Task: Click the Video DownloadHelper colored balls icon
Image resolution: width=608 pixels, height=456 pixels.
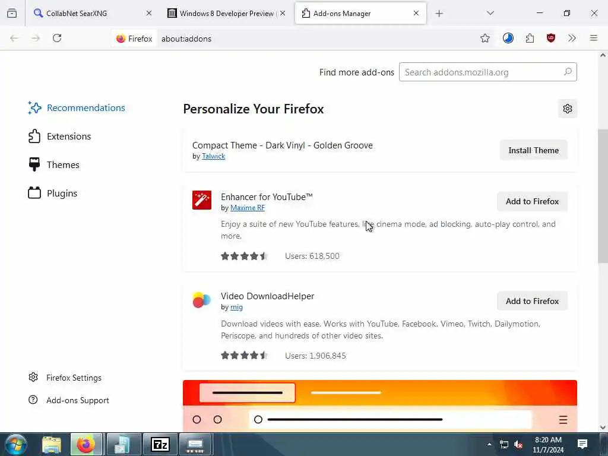Action: [x=202, y=300]
